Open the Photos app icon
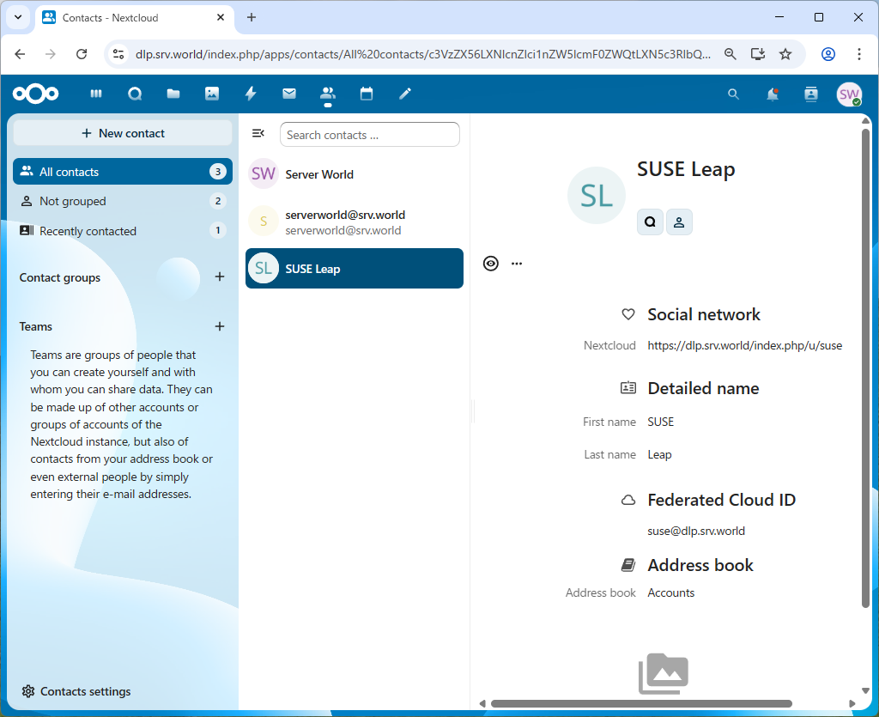 coord(212,94)
